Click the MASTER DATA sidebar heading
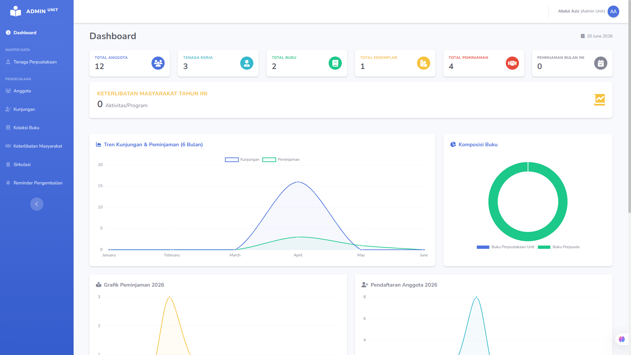This screenshot has width=631, height=355. tap(17, 50)
